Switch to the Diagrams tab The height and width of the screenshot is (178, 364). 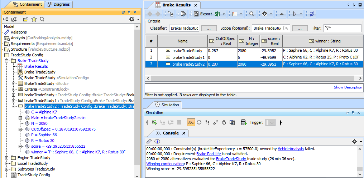coord(58,4)
